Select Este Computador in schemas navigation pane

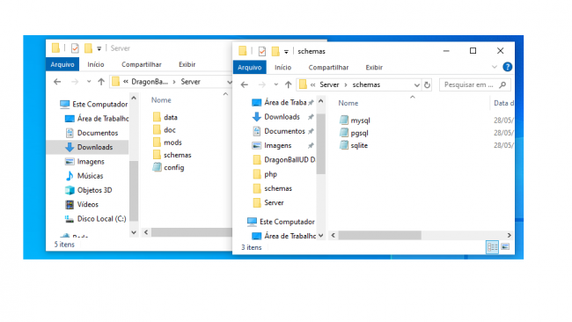[281, 222]
